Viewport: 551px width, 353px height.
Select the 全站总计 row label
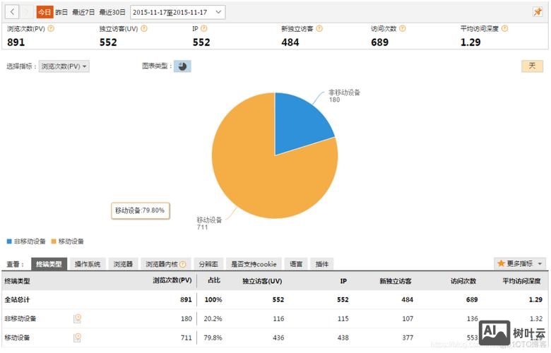(17, 299)
